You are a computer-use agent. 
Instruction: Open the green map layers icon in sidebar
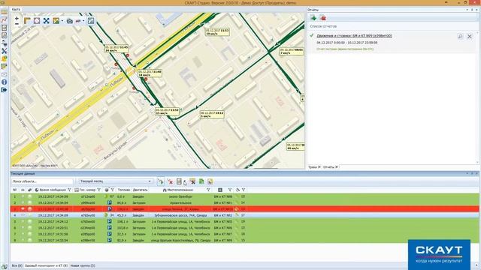click(x=4, y=67)
